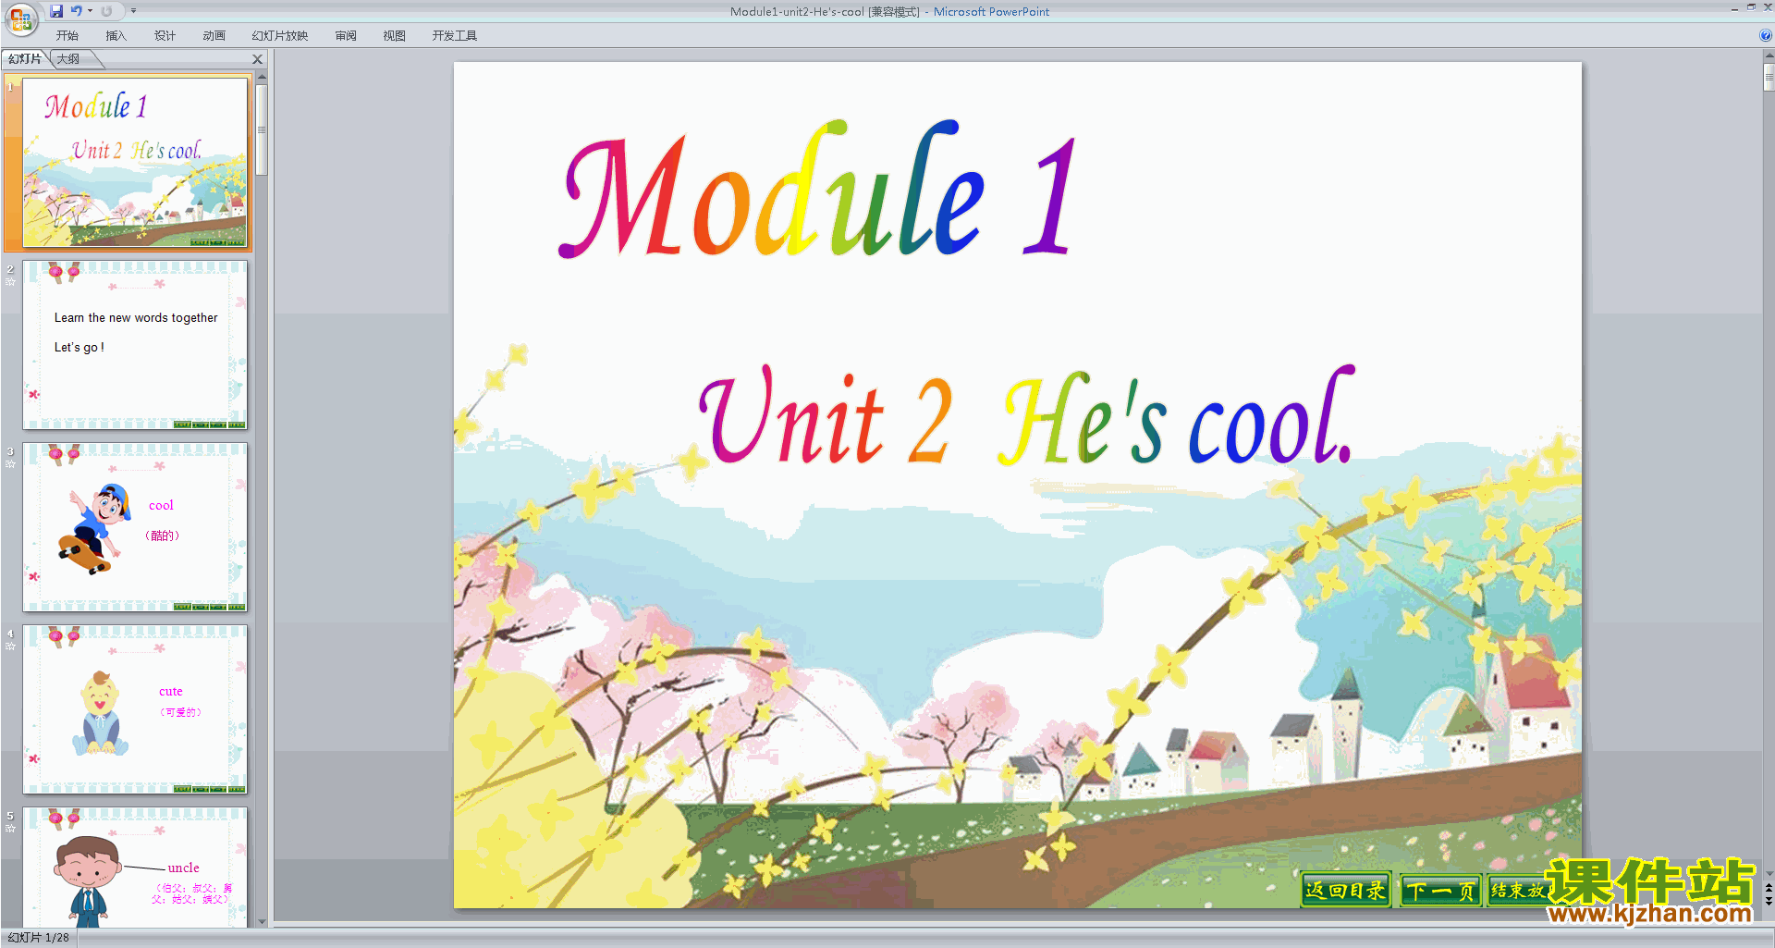Viewport: 1775px width, 948px height.
Task: Click the 幻灯片 1/28 status bar indicator
Action: 38,938
